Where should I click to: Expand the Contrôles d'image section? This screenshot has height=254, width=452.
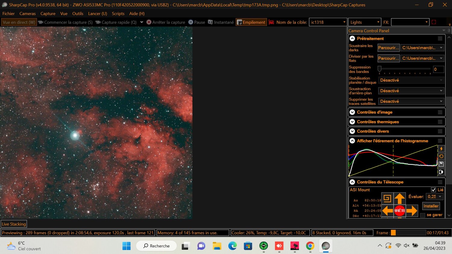click(x=352, y=112)
